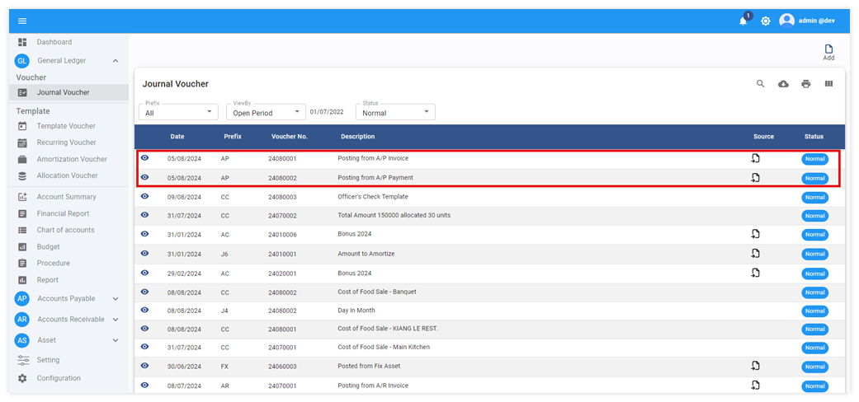
Task: Click the search magnifier icon
Action: 761,84
